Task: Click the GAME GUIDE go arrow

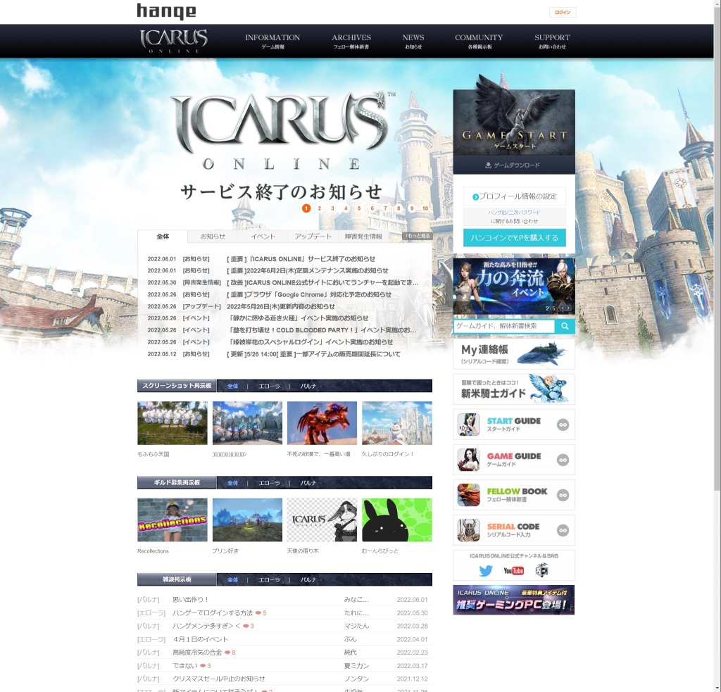Action: pyautogui.click(x=563, y=460)
